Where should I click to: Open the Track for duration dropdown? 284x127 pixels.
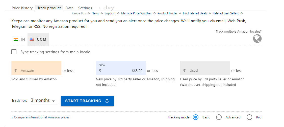click(43, 101)
